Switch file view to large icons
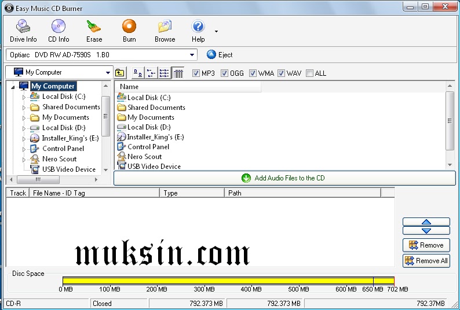 click(x=138, y=73)
